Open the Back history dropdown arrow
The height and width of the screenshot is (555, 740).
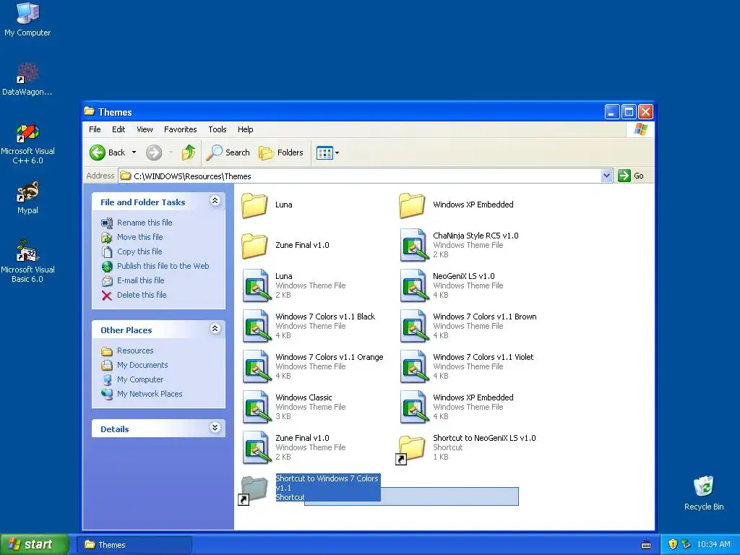[134, 152]
